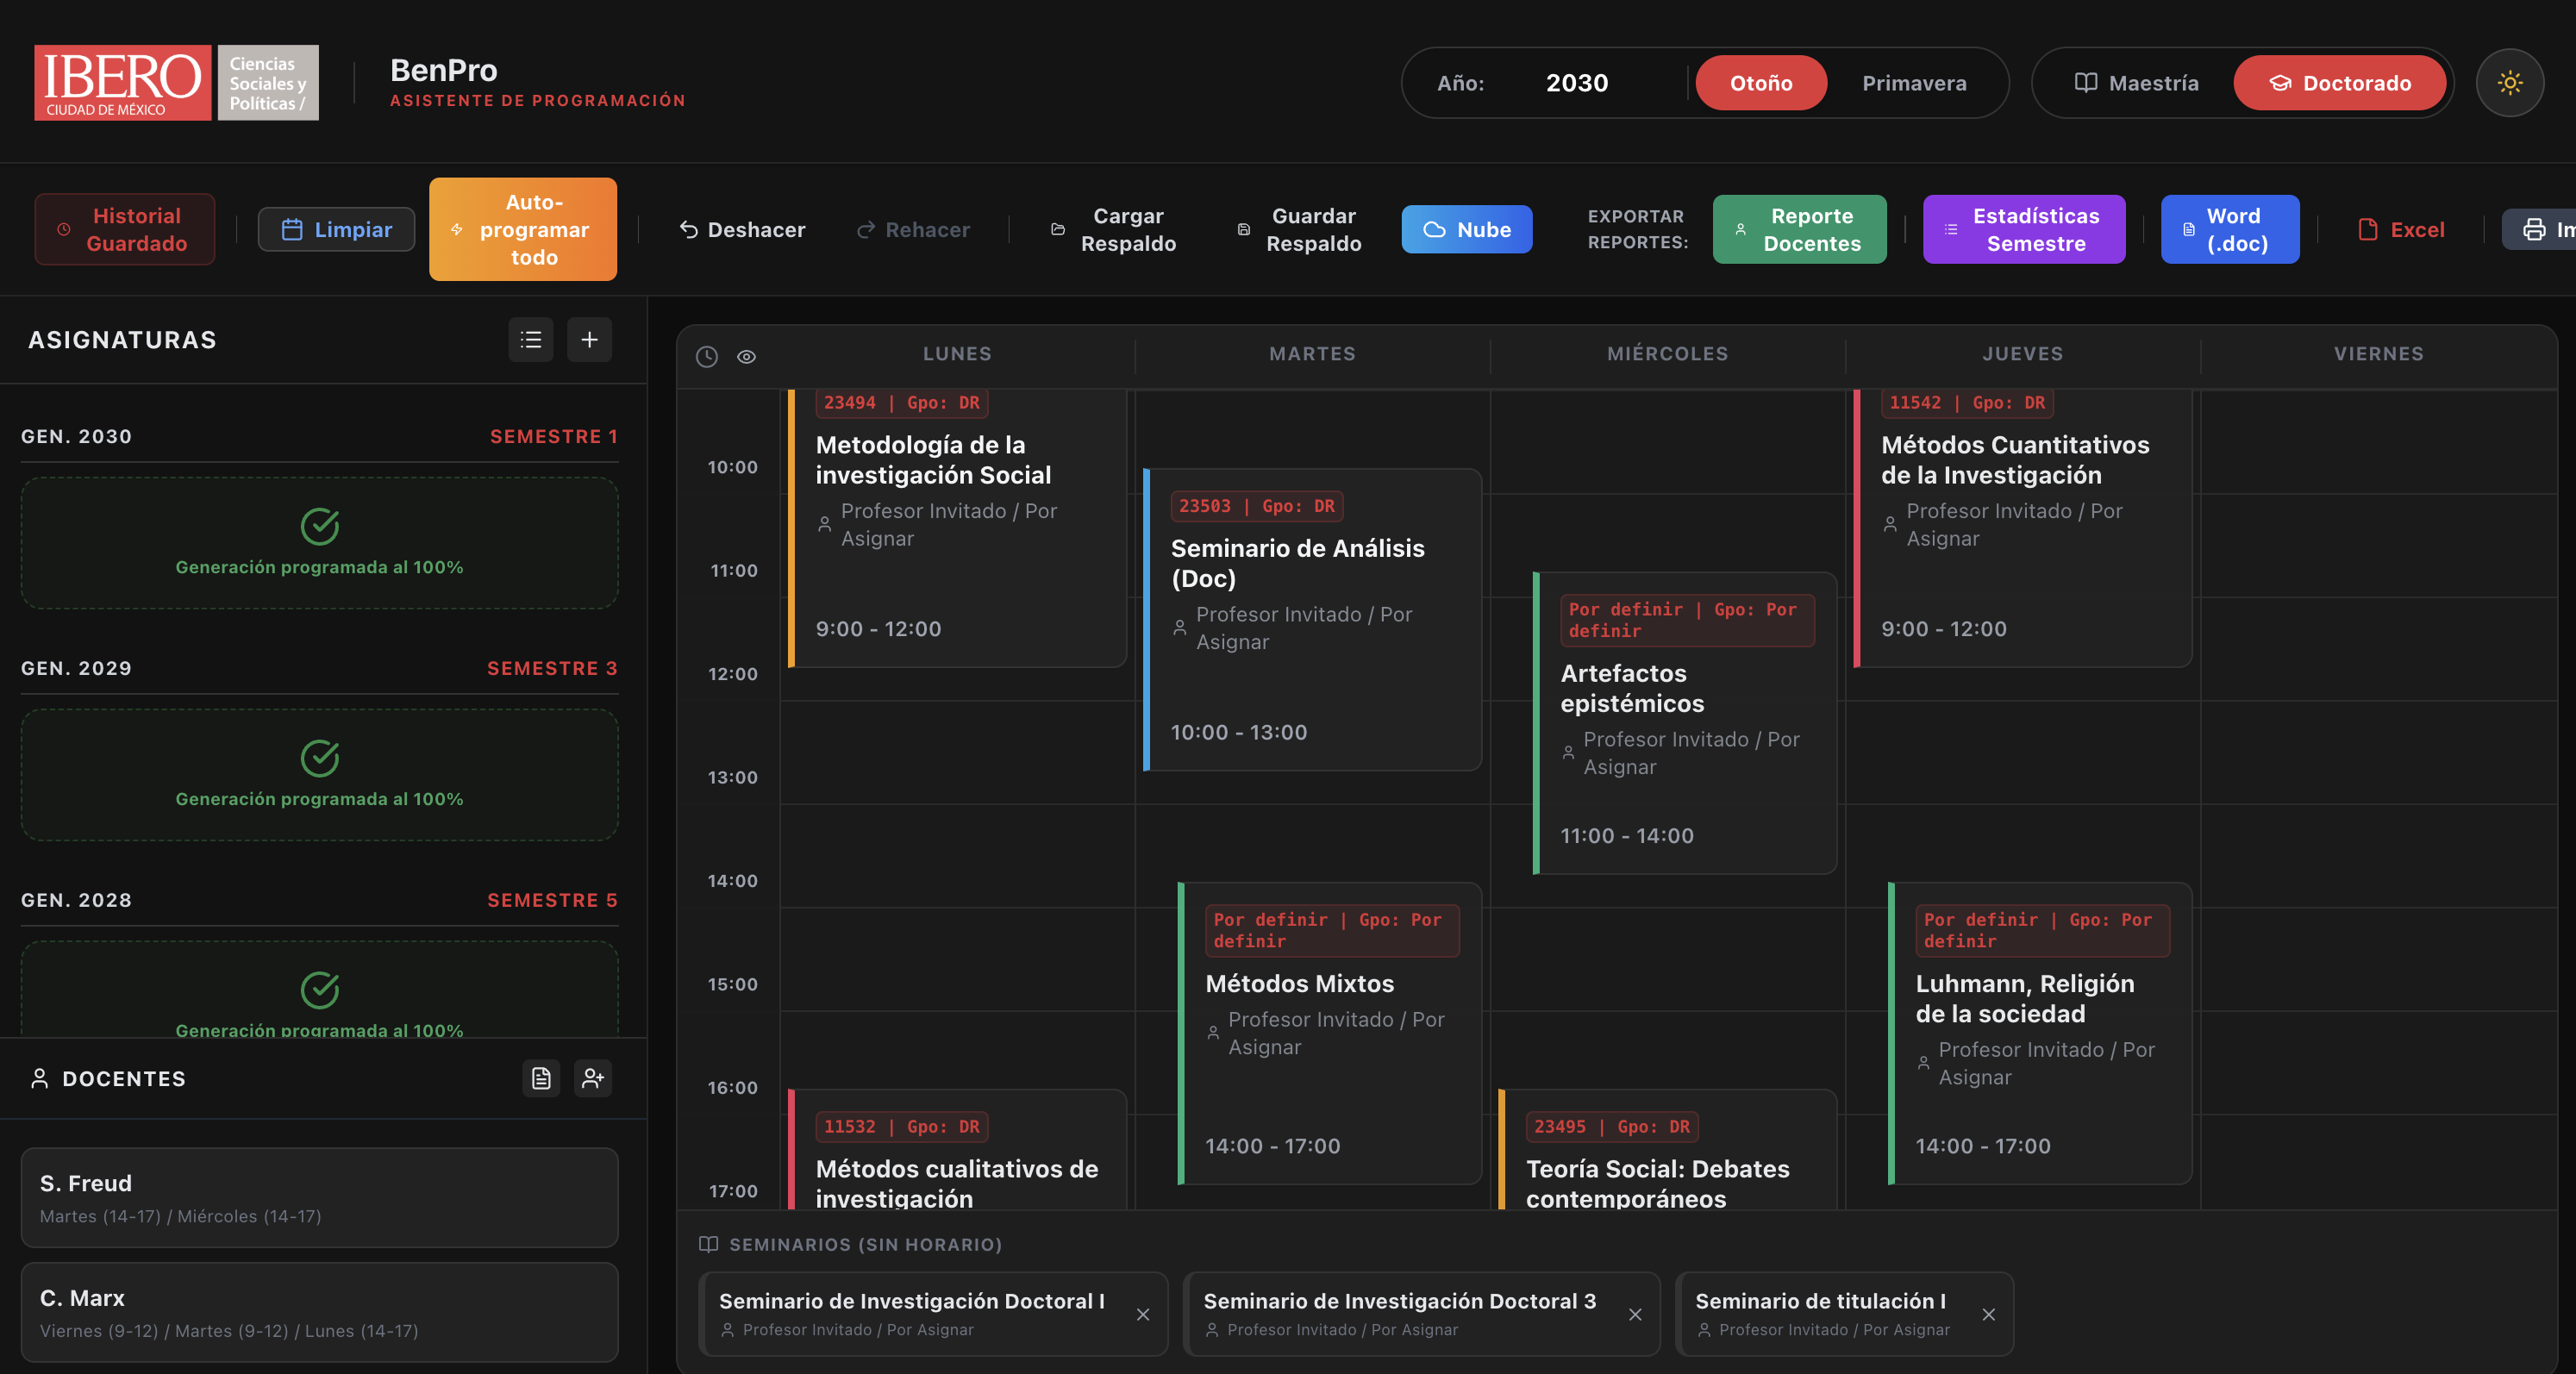
Task: Open the Nube cloud button
Action: pyautogui.click(x=1467, y=229)
